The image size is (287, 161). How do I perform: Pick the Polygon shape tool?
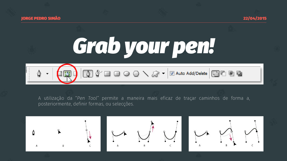coord(136,74)
